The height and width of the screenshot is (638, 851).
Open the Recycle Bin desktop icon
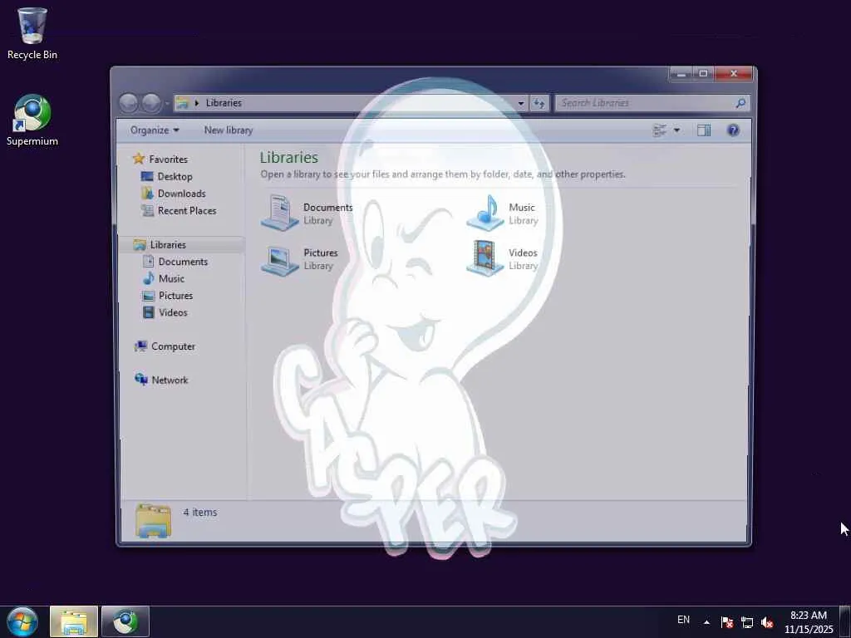(32, 32)
